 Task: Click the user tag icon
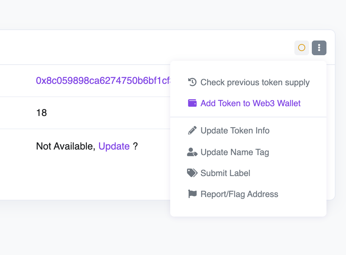coord(192,152)
